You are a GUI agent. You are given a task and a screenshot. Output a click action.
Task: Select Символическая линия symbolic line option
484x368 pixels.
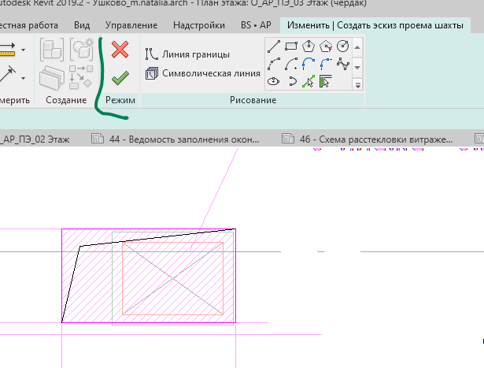(x=203, y=73)
